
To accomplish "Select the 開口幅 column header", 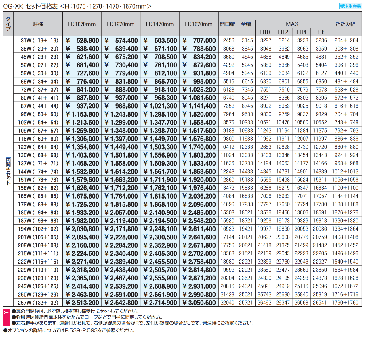I will [227, 24].
